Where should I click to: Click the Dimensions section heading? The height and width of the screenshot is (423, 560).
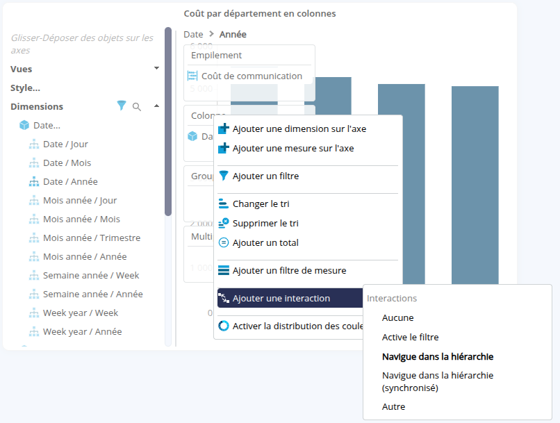pos(37,106)
